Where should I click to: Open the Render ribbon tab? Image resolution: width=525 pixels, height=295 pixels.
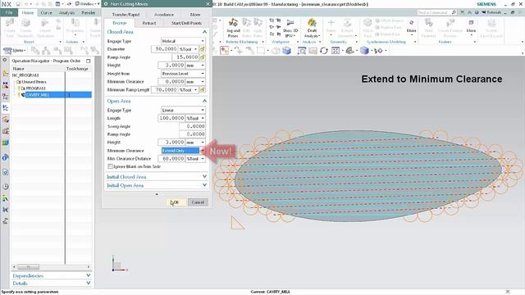point(89,13)
